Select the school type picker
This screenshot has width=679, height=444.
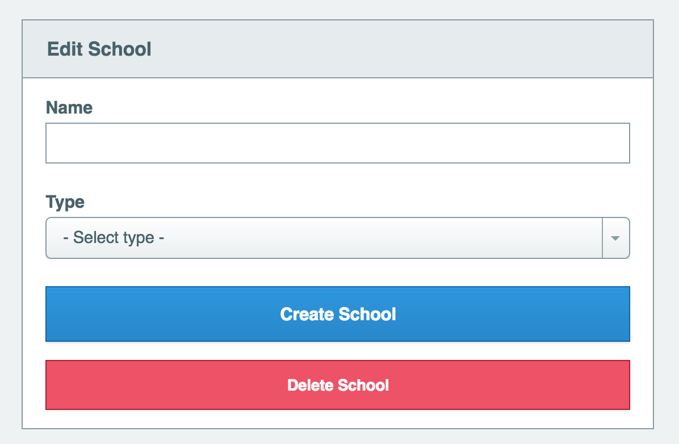tap(338, 238)
